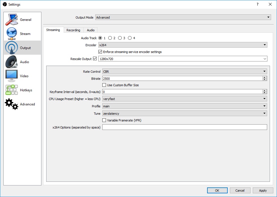This screenshot has height=197, width=277.
Task: Click the OK button
Action: coord(217,191)
